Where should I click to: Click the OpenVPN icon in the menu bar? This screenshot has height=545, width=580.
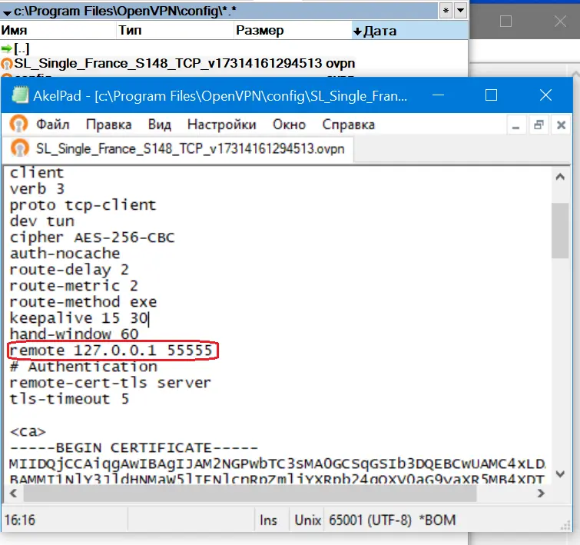[x=18, y=124]
